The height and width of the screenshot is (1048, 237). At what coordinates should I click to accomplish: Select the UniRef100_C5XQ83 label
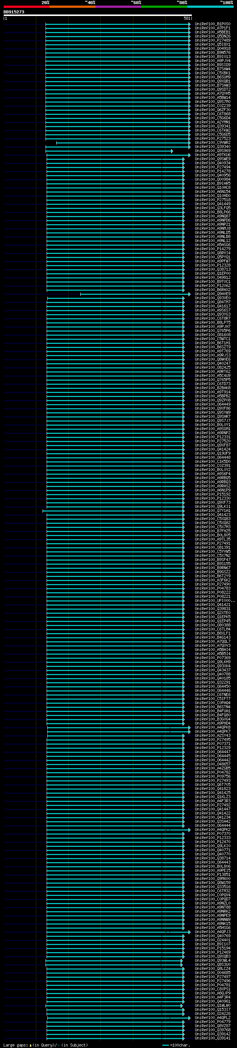213,519
